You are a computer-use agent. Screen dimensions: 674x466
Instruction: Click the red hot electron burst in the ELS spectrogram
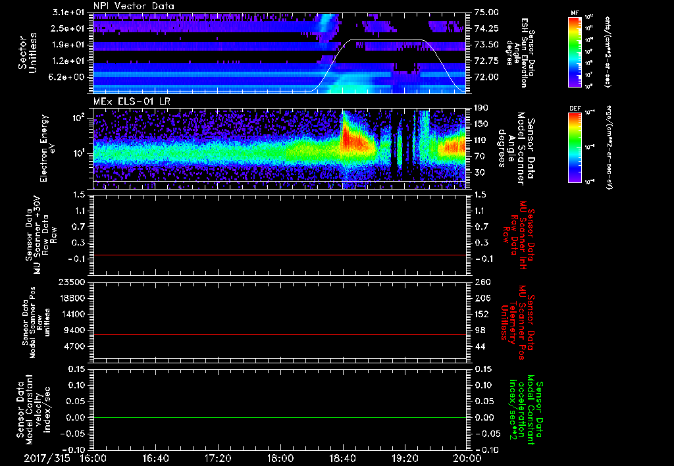pyautogui.click(x=355, y=140)
